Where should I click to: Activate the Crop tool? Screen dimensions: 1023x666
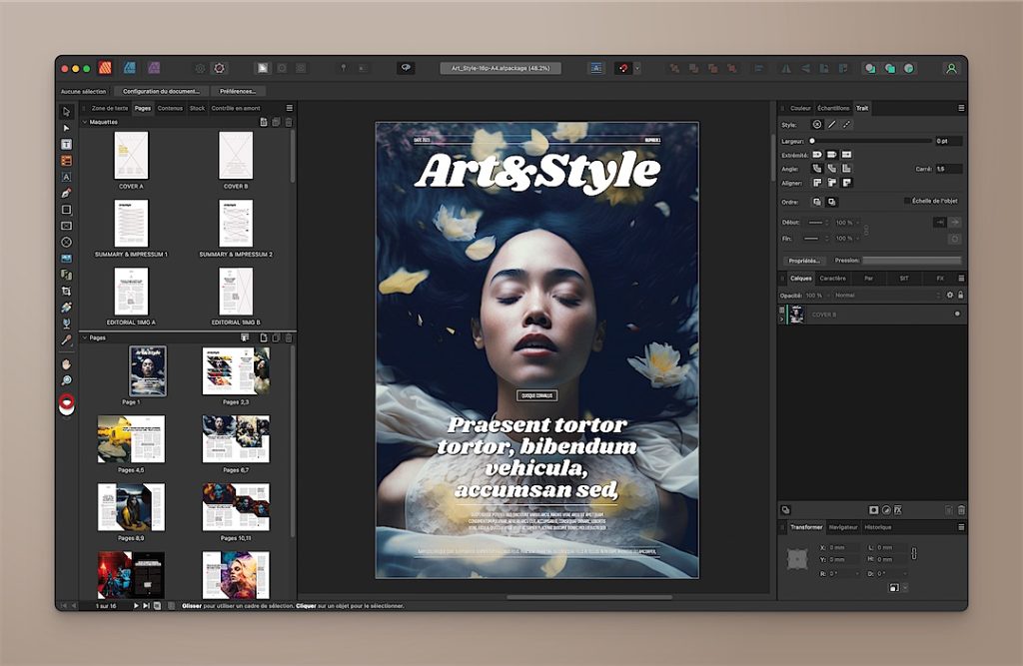pyautogui.click(x=67, y=291)
